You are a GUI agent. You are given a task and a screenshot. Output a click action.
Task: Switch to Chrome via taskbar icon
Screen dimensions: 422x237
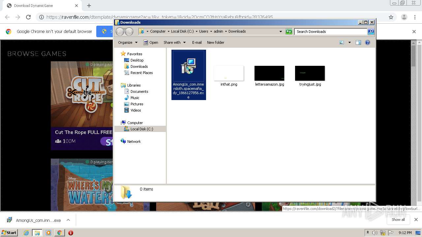pos(59,233)
